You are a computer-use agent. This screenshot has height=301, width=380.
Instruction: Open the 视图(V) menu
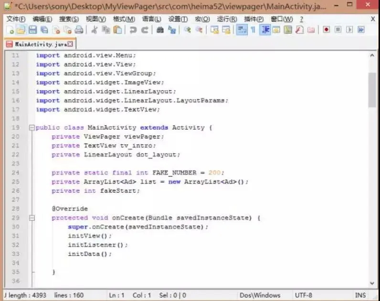[x=96, y=19]
